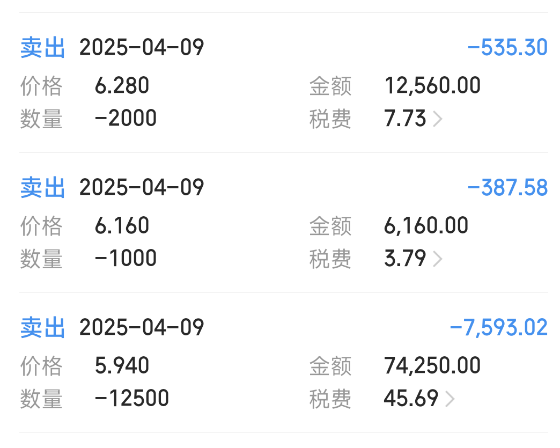Open the sell record priced 6.280
The image size is (560, 448).
click(284, 83)
